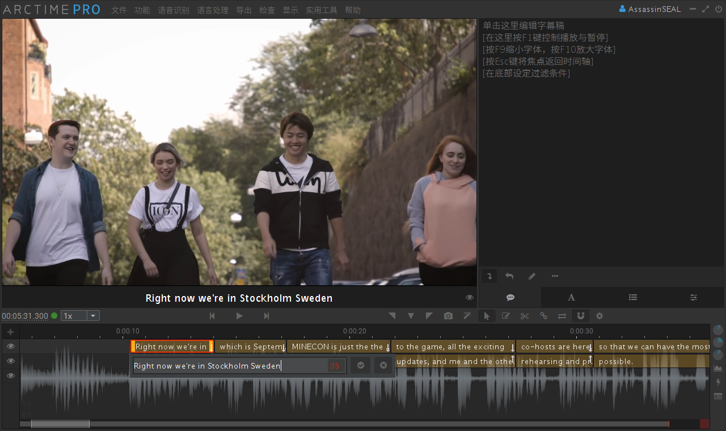Toggle subtitle preview eye below video
This screenshot has width=726, height=431.
(x=470, y=298)
